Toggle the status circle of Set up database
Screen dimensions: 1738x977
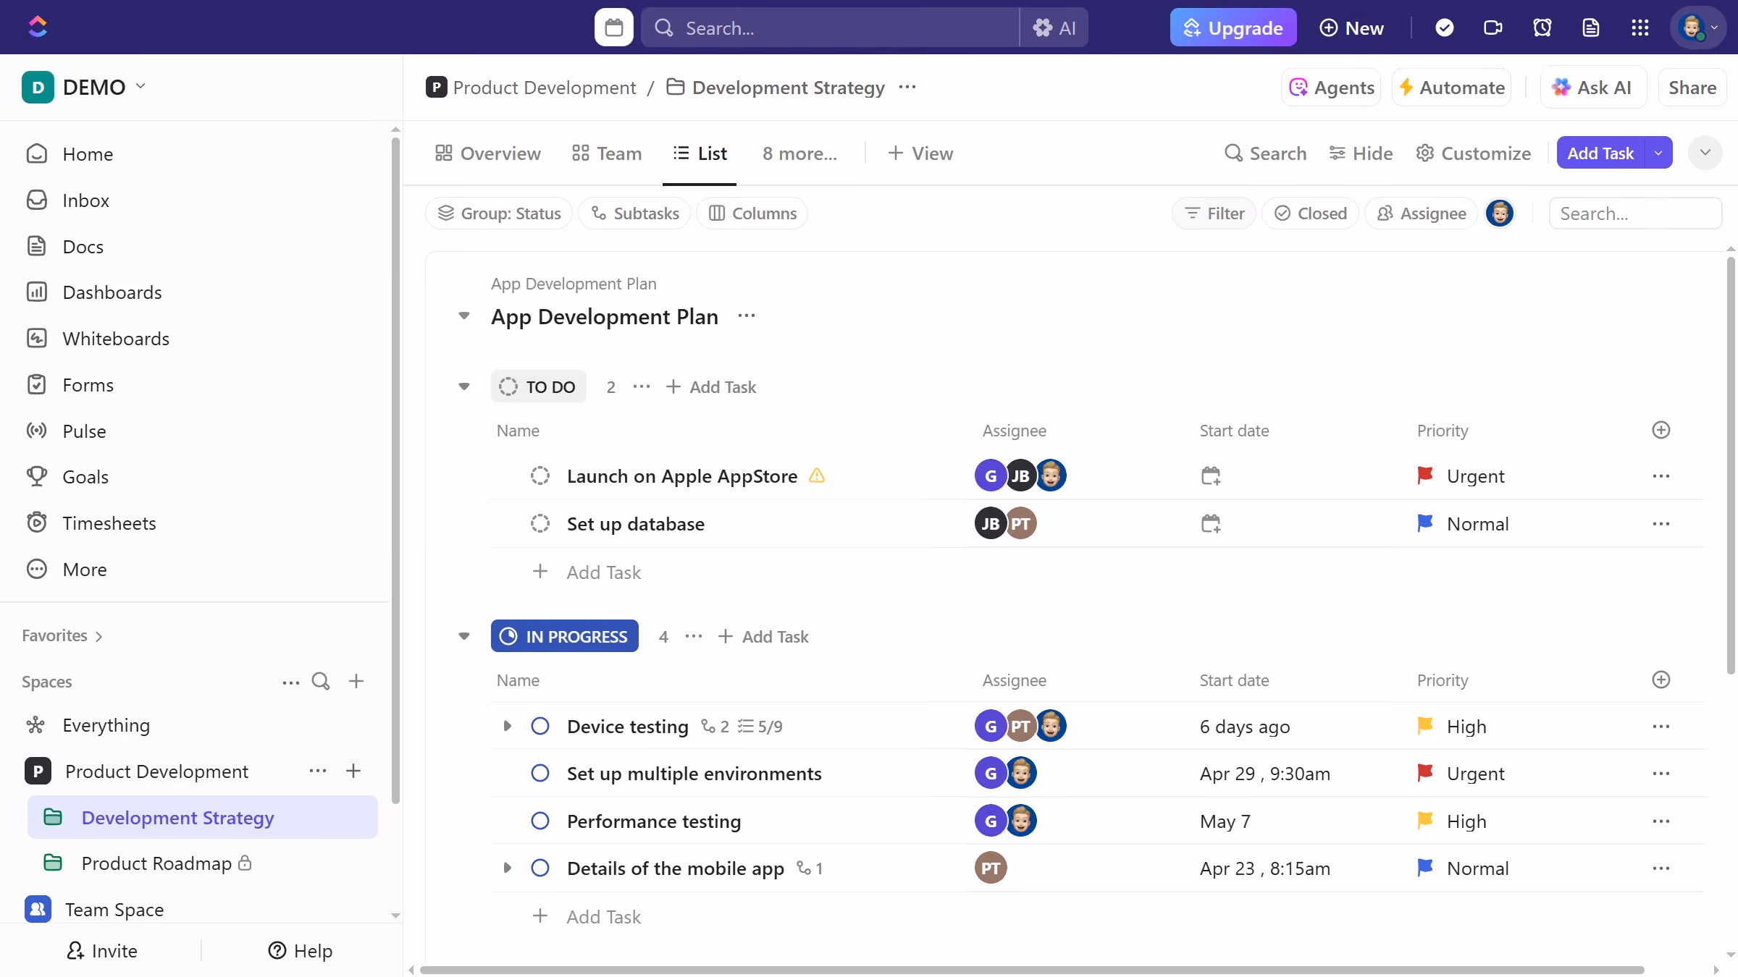point(540,523)
